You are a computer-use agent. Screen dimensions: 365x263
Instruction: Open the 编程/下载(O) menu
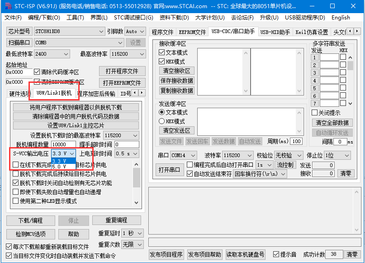pos(44,18)
